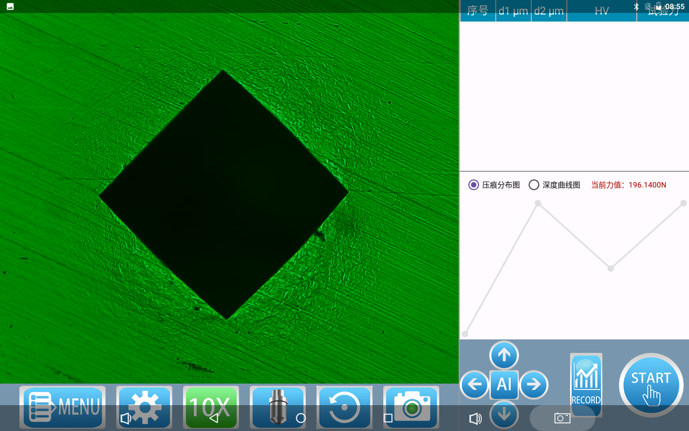Select the indenter tool icon
The height and width of the screenshot is (431, 689).
coord(278,407)
